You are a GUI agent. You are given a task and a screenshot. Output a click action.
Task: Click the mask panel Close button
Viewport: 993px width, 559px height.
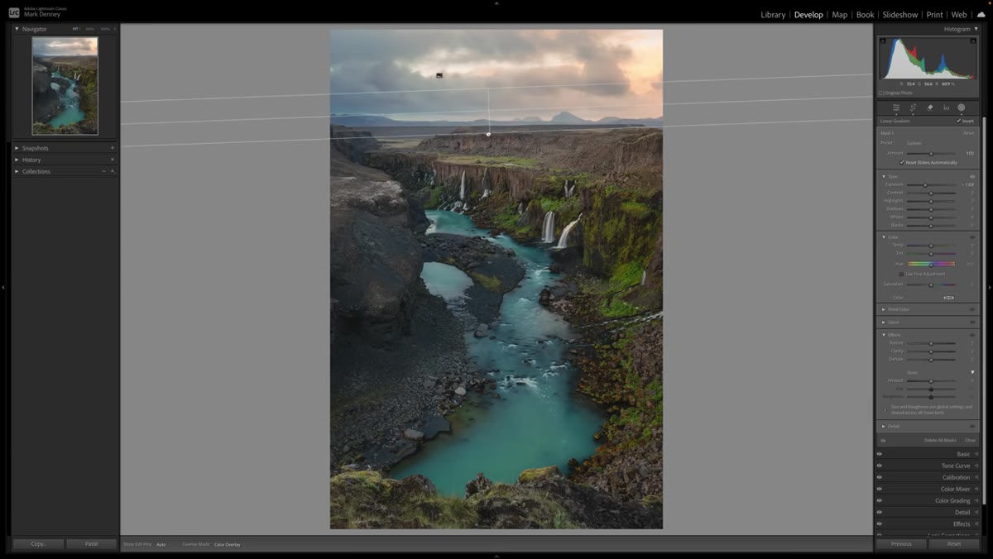coord(970,440)
